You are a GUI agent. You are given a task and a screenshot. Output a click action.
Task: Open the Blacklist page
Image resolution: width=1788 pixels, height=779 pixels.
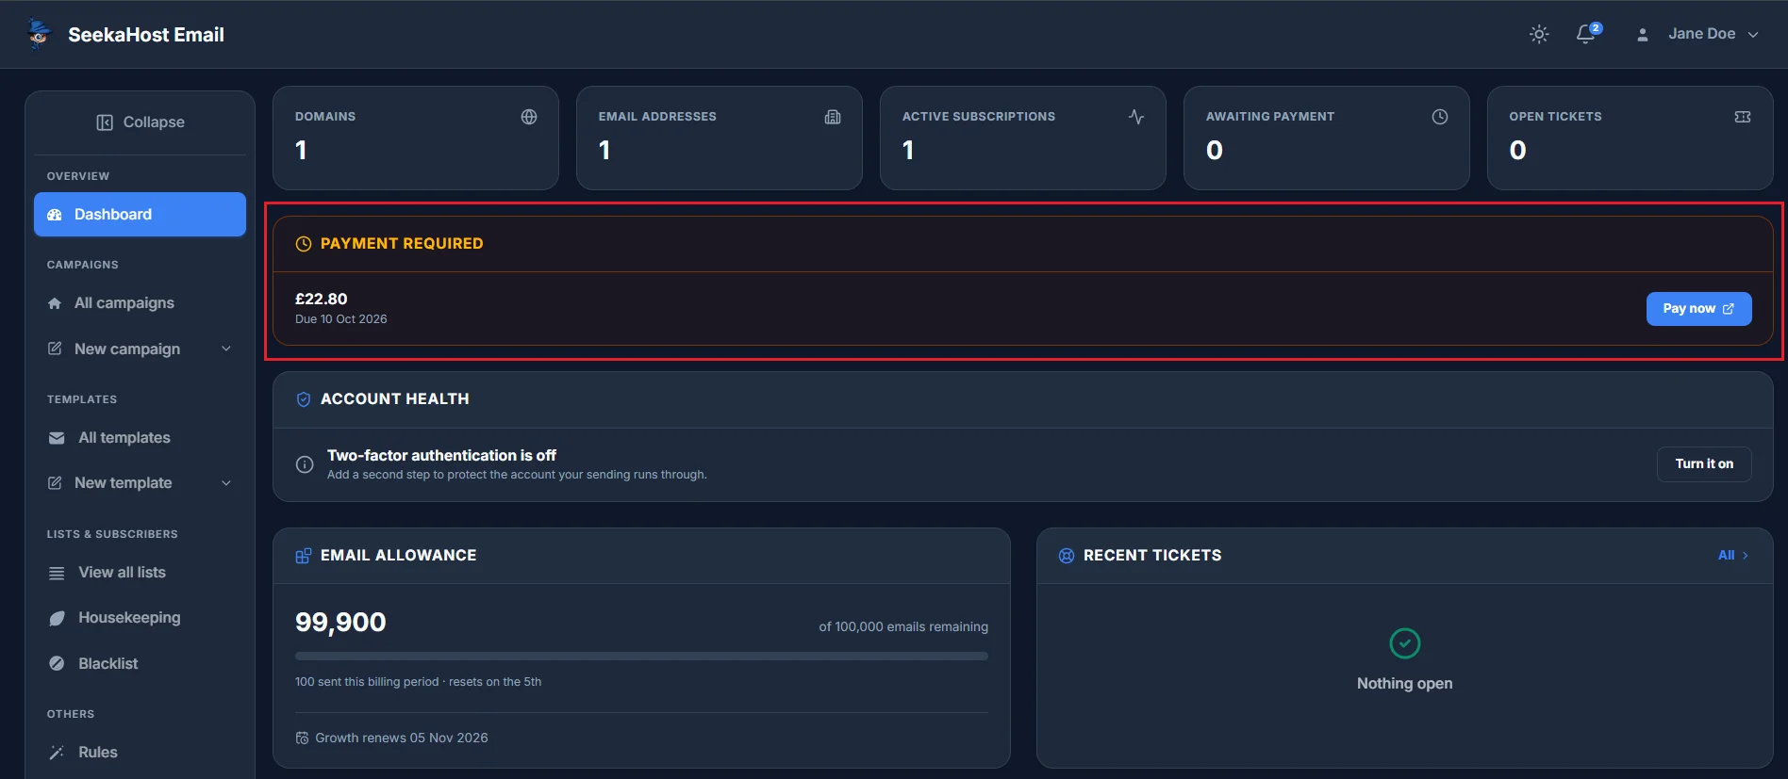click(140, 664)
